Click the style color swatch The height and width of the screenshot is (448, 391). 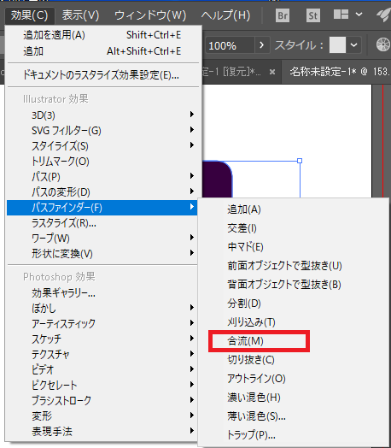(x=337, y=44)
